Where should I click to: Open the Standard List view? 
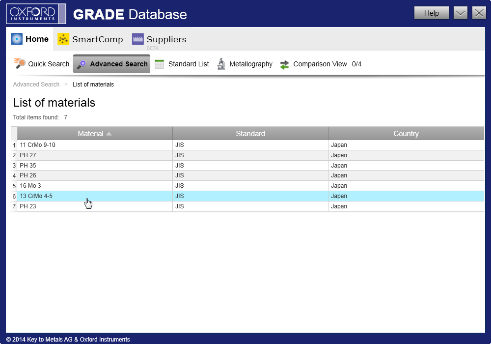pyautogui.click(x=182, y=64)
